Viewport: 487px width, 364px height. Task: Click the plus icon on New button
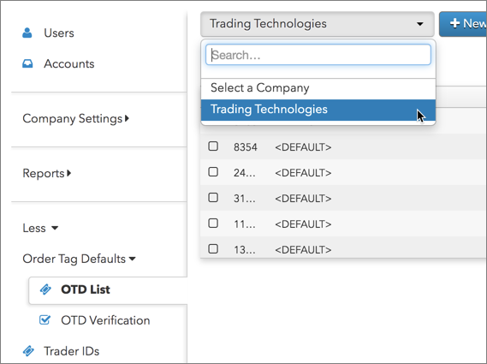pyautogui.click(x=454, y=23)
